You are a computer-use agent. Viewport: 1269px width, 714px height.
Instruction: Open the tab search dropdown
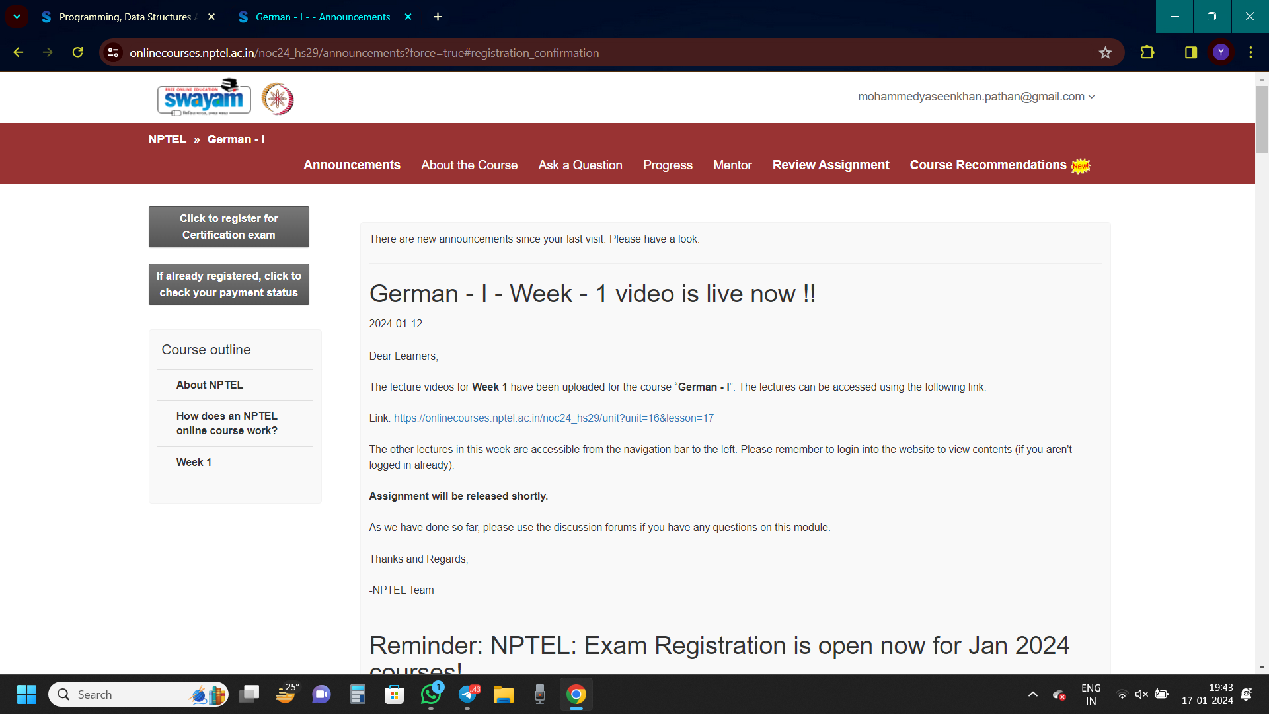tap(17, 17)
